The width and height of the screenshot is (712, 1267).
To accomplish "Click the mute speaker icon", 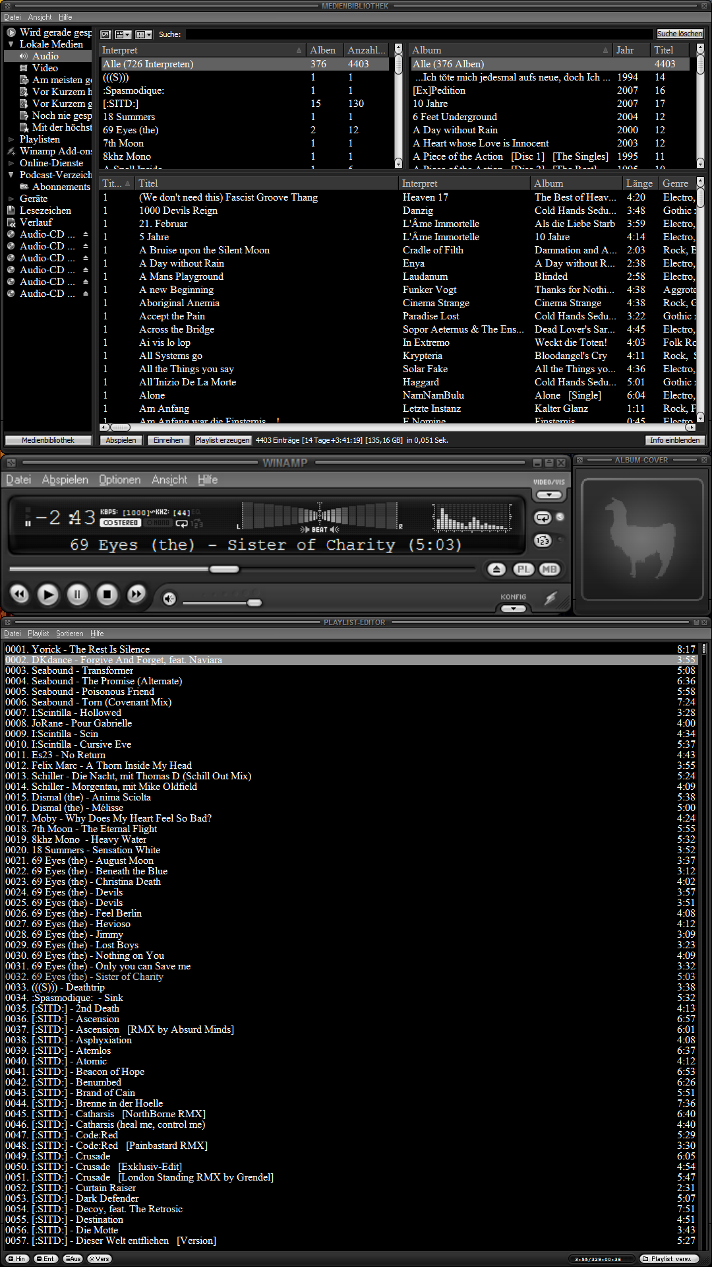I will [169, 599].
